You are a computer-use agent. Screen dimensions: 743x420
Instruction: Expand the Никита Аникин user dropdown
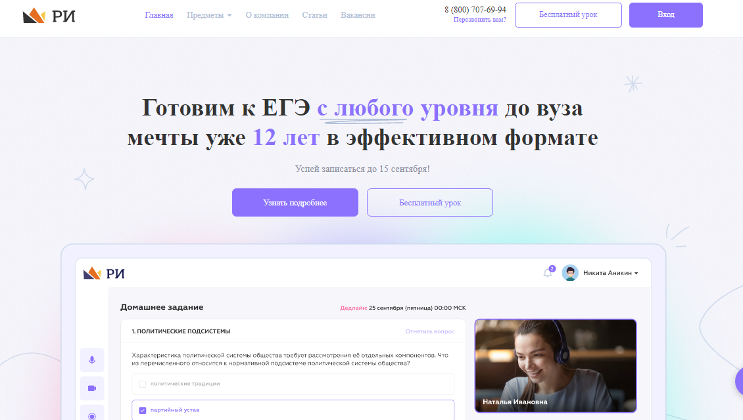point(610,273)
